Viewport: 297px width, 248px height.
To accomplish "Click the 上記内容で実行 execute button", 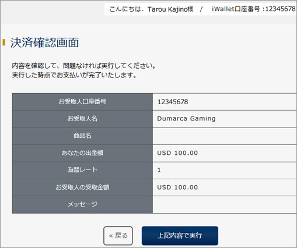I will [x=180, y=236].
